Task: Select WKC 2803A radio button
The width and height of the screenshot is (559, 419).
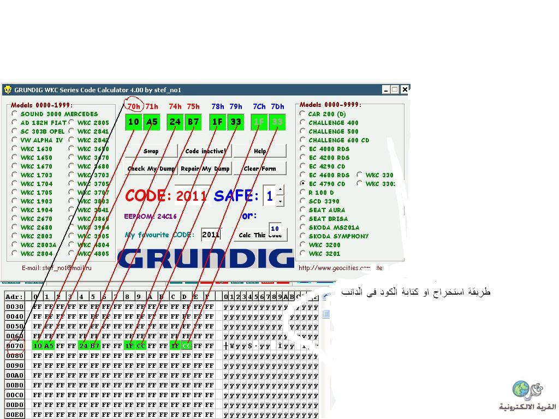Action: click(14, 244)
